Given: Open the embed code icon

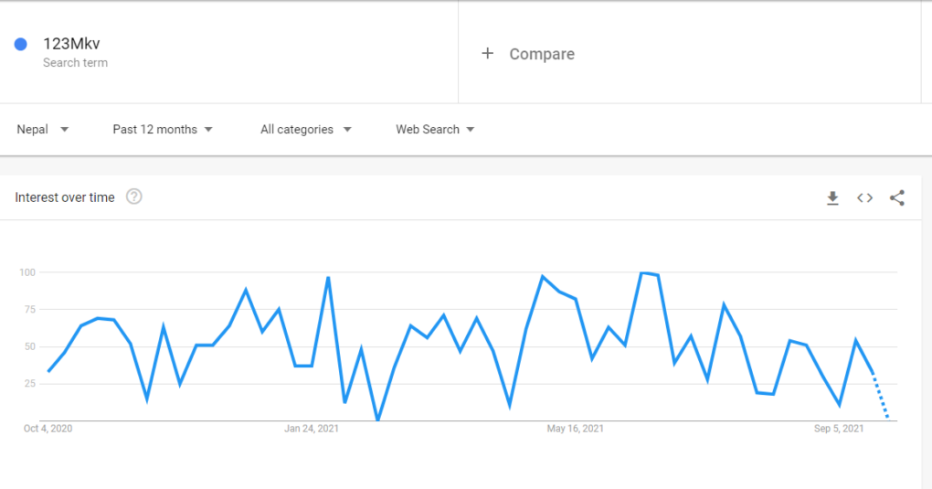Looking at the screenshot, I should click(x=864, y=198).
